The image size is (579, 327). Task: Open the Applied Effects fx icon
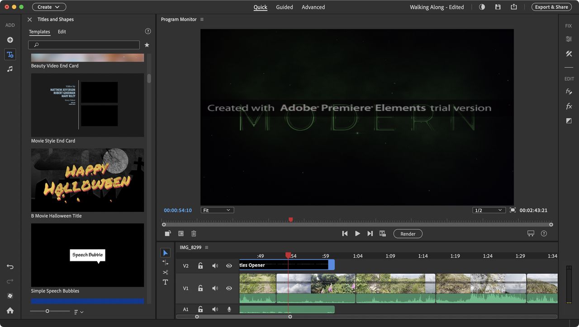569,91
